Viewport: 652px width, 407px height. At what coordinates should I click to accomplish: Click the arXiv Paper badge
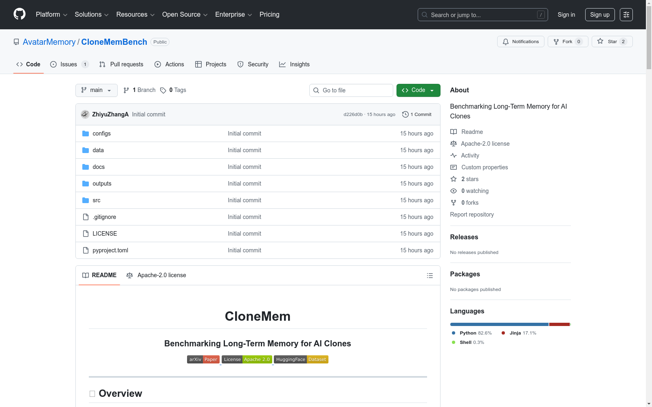point(203,359)
